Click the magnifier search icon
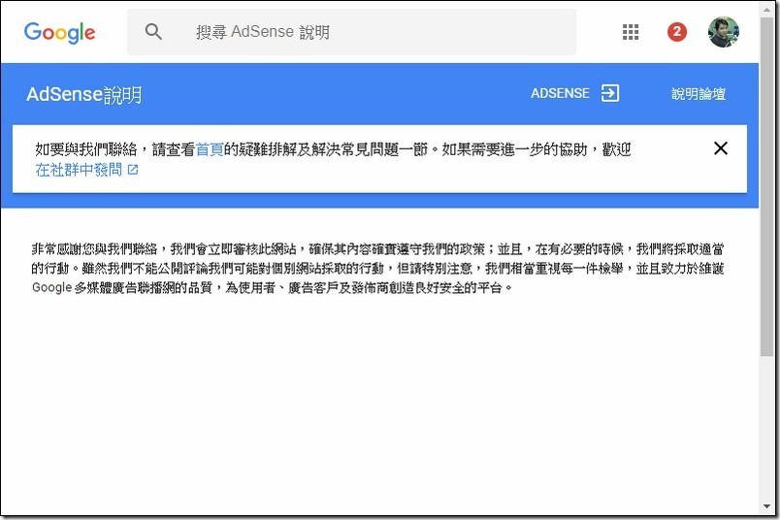 pos(153,32)
